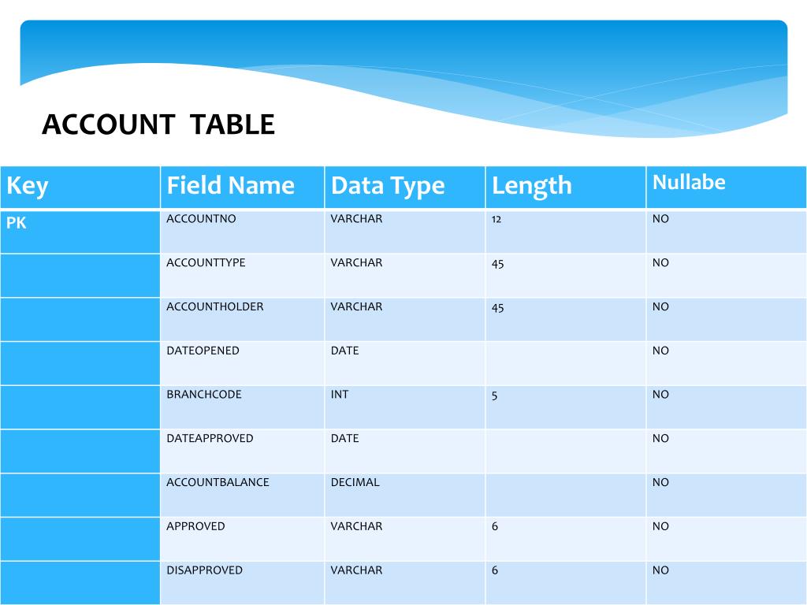Click length 45 for ACCOUNTHOLDER
The height and width of the screenshot is (605, 807).
pyautogui.click(x=498, y=308)
